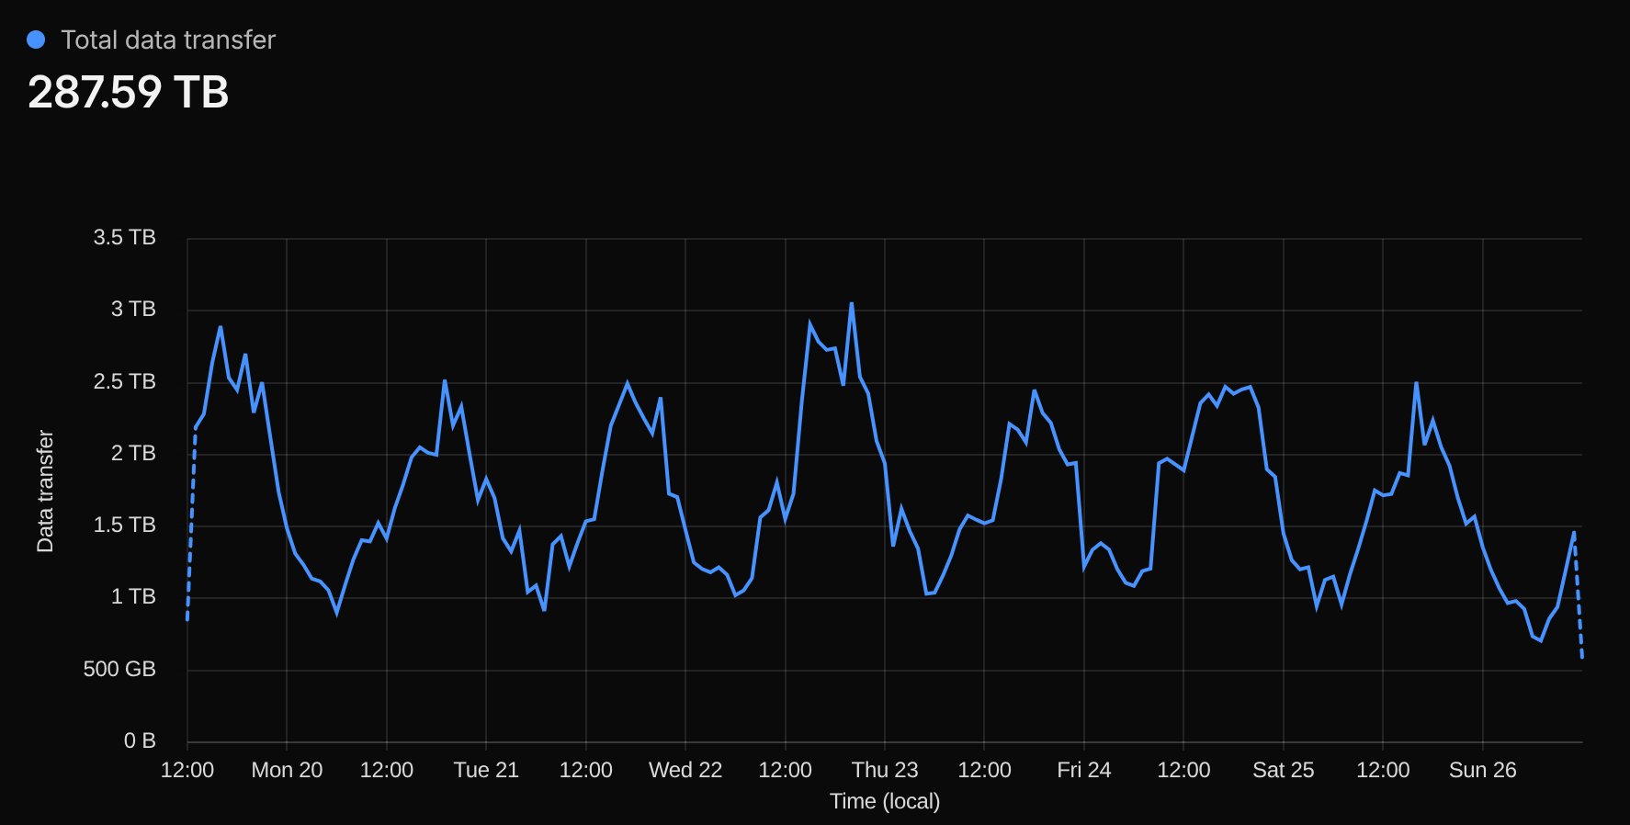This screenshot has height=825, width=1630.
Task: Click the vertical 'Data transfer' axis title
Action: click(x=45, y=491)
